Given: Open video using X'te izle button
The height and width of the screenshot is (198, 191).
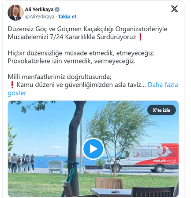Looking at the screenshot, I should pyautogui.click(x=161, y=110).
